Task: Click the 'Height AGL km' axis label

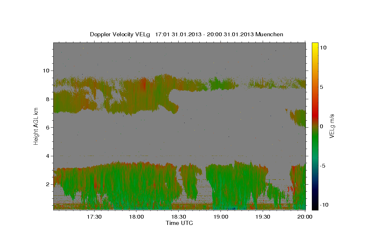Action: point(36,126)
